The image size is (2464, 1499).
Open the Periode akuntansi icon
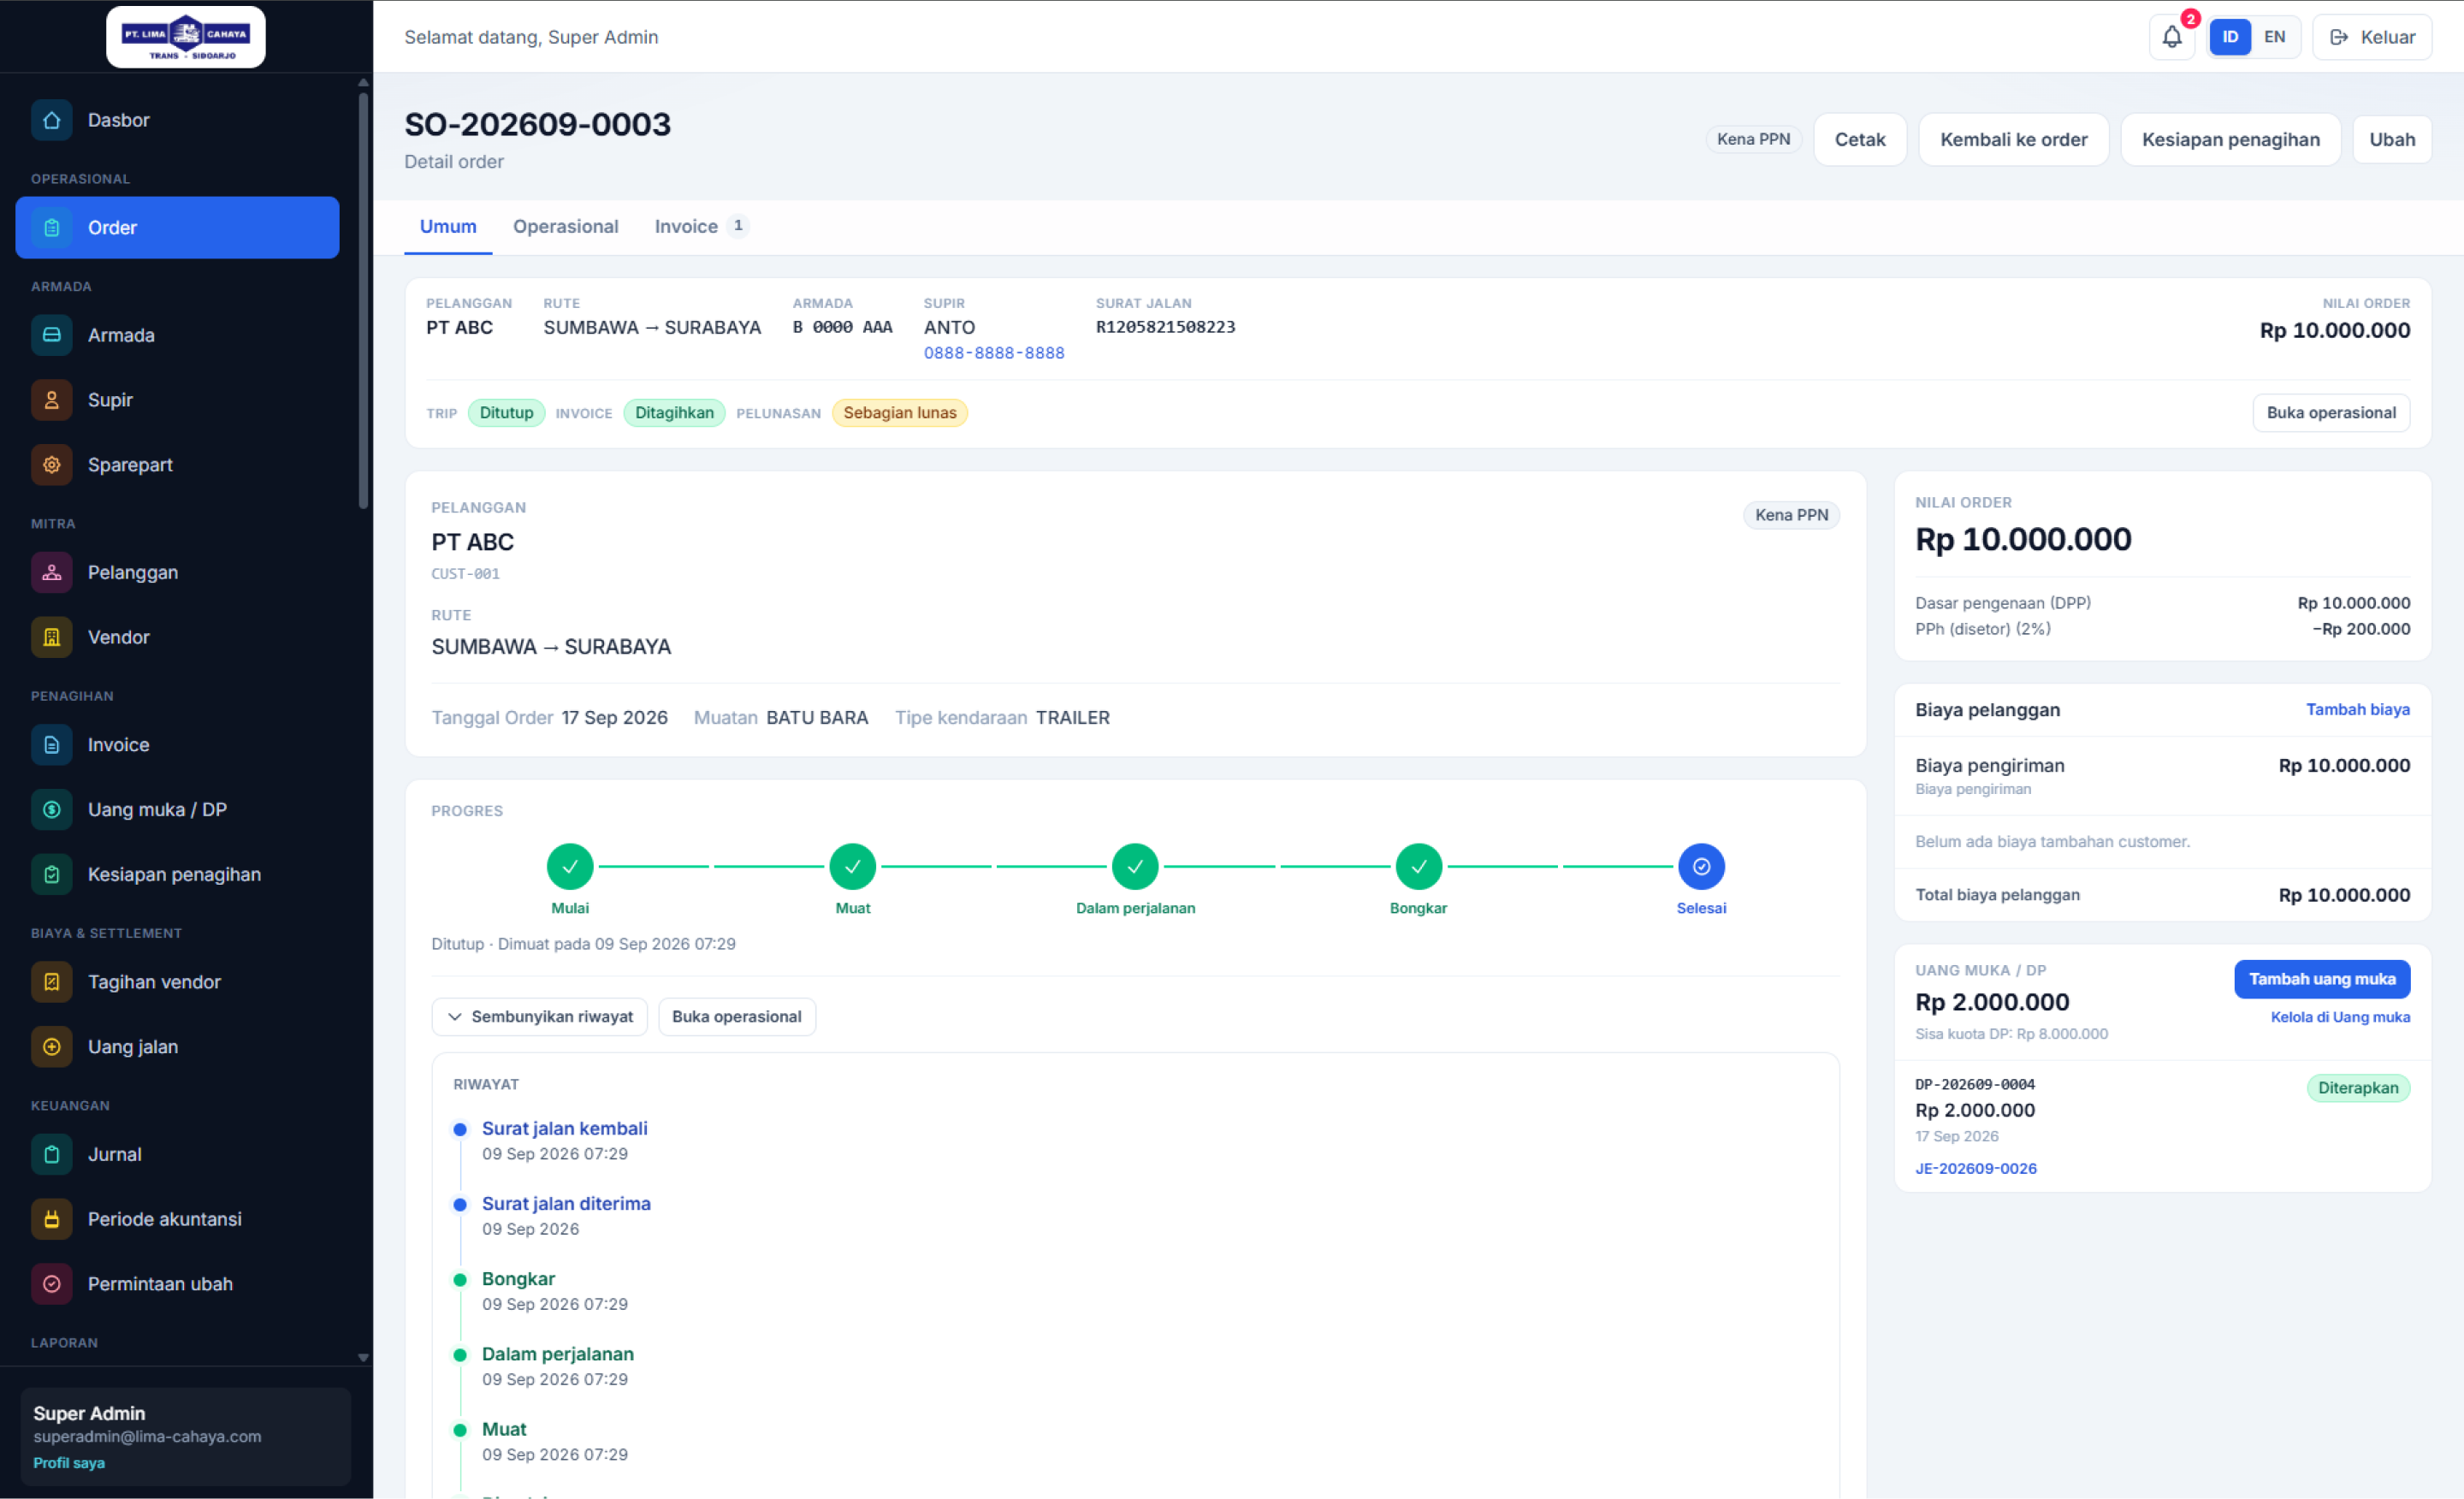coord(51,1219)
